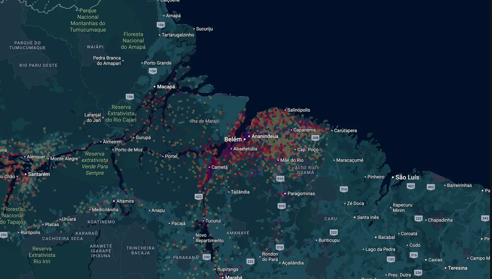Screen dimensions: 492x279
Task: Click the Mãe do Rio town label
Action: coord(292,160)
